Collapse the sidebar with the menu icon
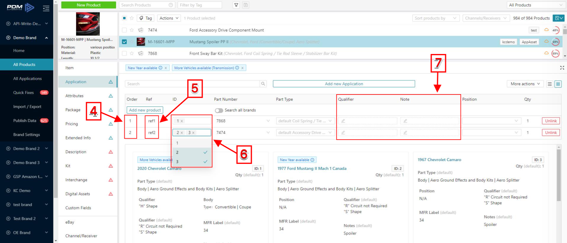Screen dimensions: 567x243 pyautogui.click(x=46, y=8)
